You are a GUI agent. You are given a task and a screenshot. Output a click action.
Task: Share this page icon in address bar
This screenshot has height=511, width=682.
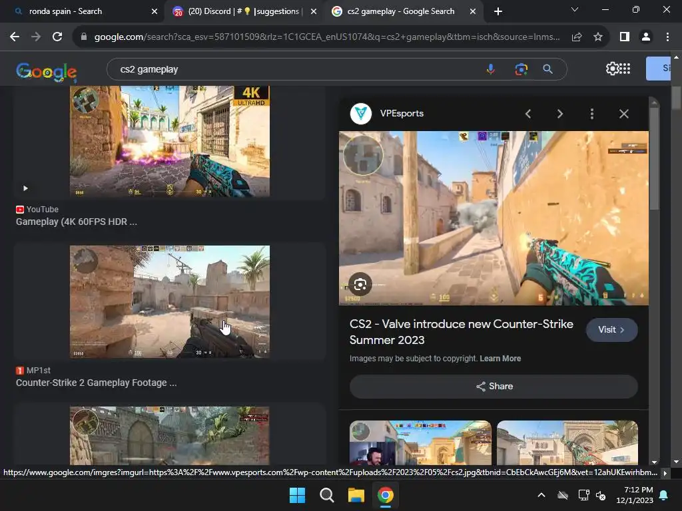(x=577, y=37)
